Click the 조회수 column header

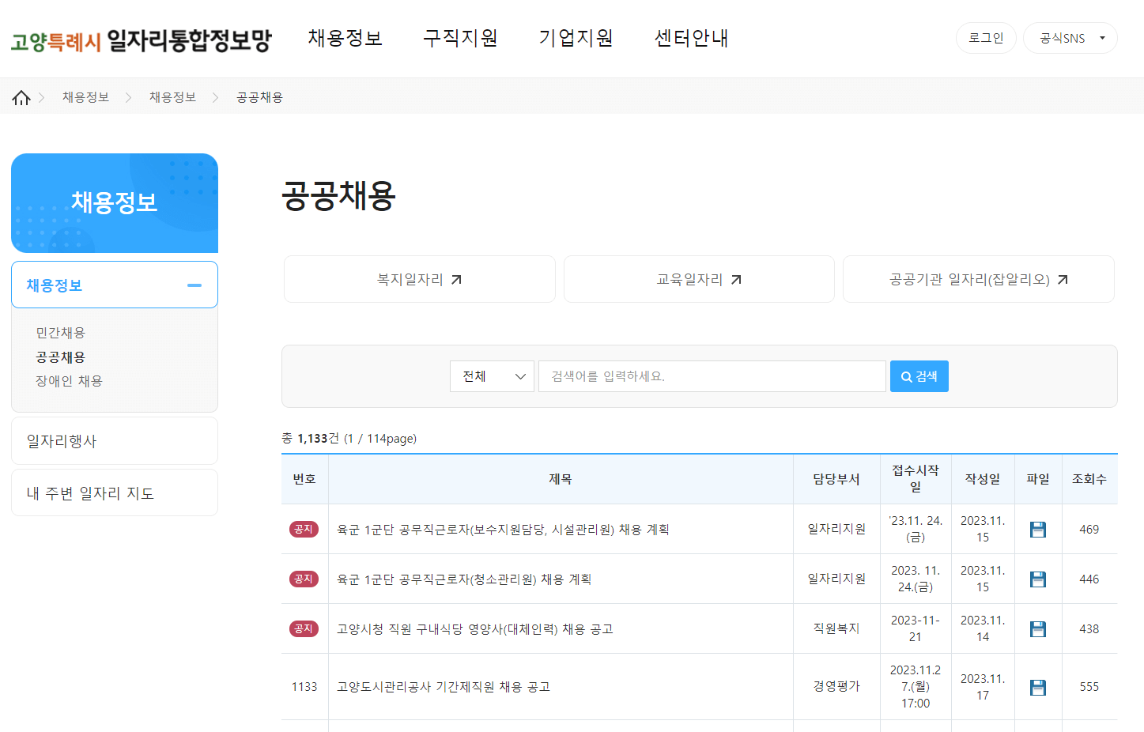1089,479
